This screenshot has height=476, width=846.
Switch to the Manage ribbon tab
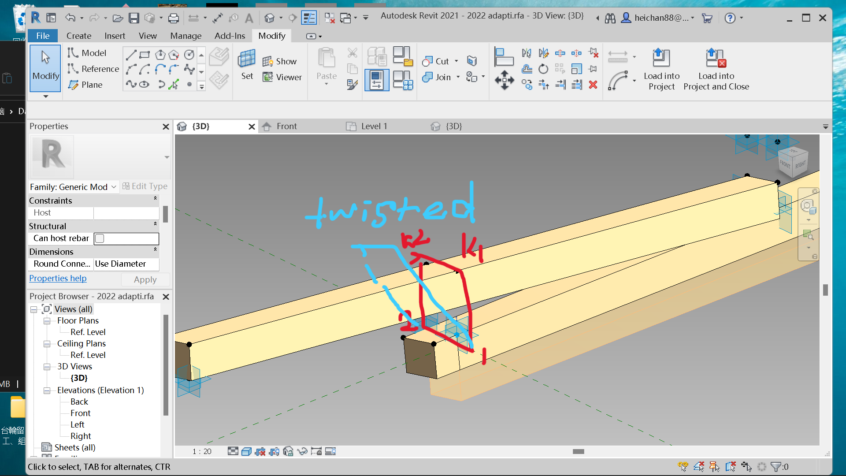(x=186, y=36)
